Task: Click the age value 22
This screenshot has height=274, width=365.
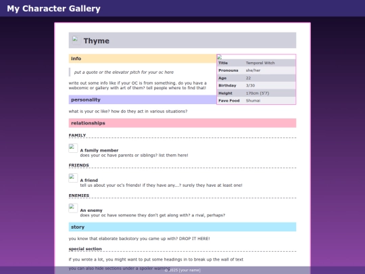Action: point(248,78)
